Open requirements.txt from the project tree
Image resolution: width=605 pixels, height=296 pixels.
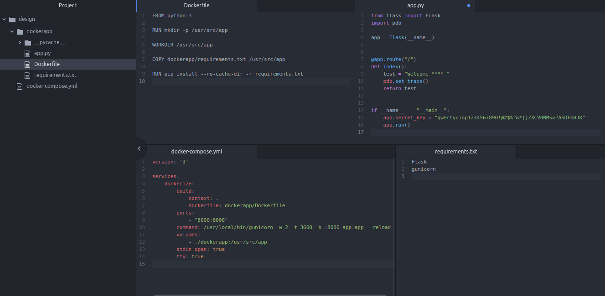click(x=55, y=75)
